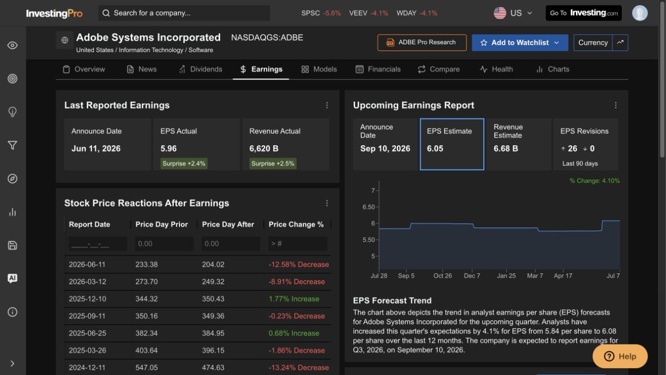Open Upcoming Earnings Report options menu
This screenshot has height=375, width=666.
coord(615,105)
